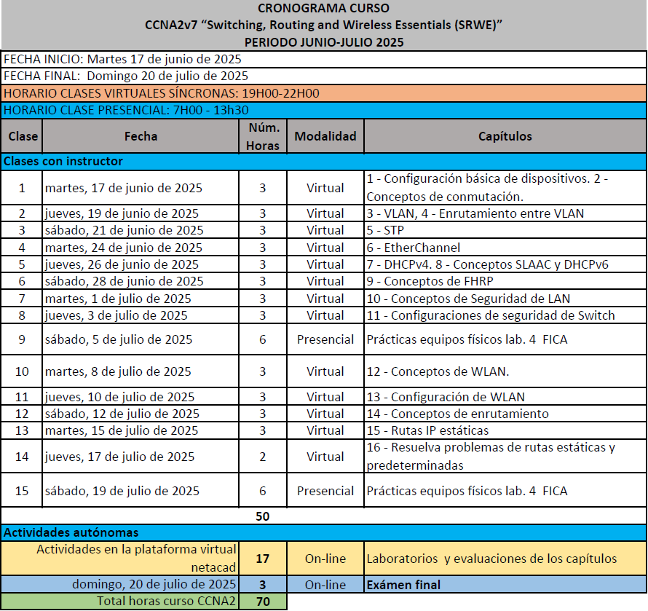Image resolution: width=648 pixels, height=611 pixels.
Task: Click date 'jueves, 10 de julio de 2025'
Action: point(120,398)
